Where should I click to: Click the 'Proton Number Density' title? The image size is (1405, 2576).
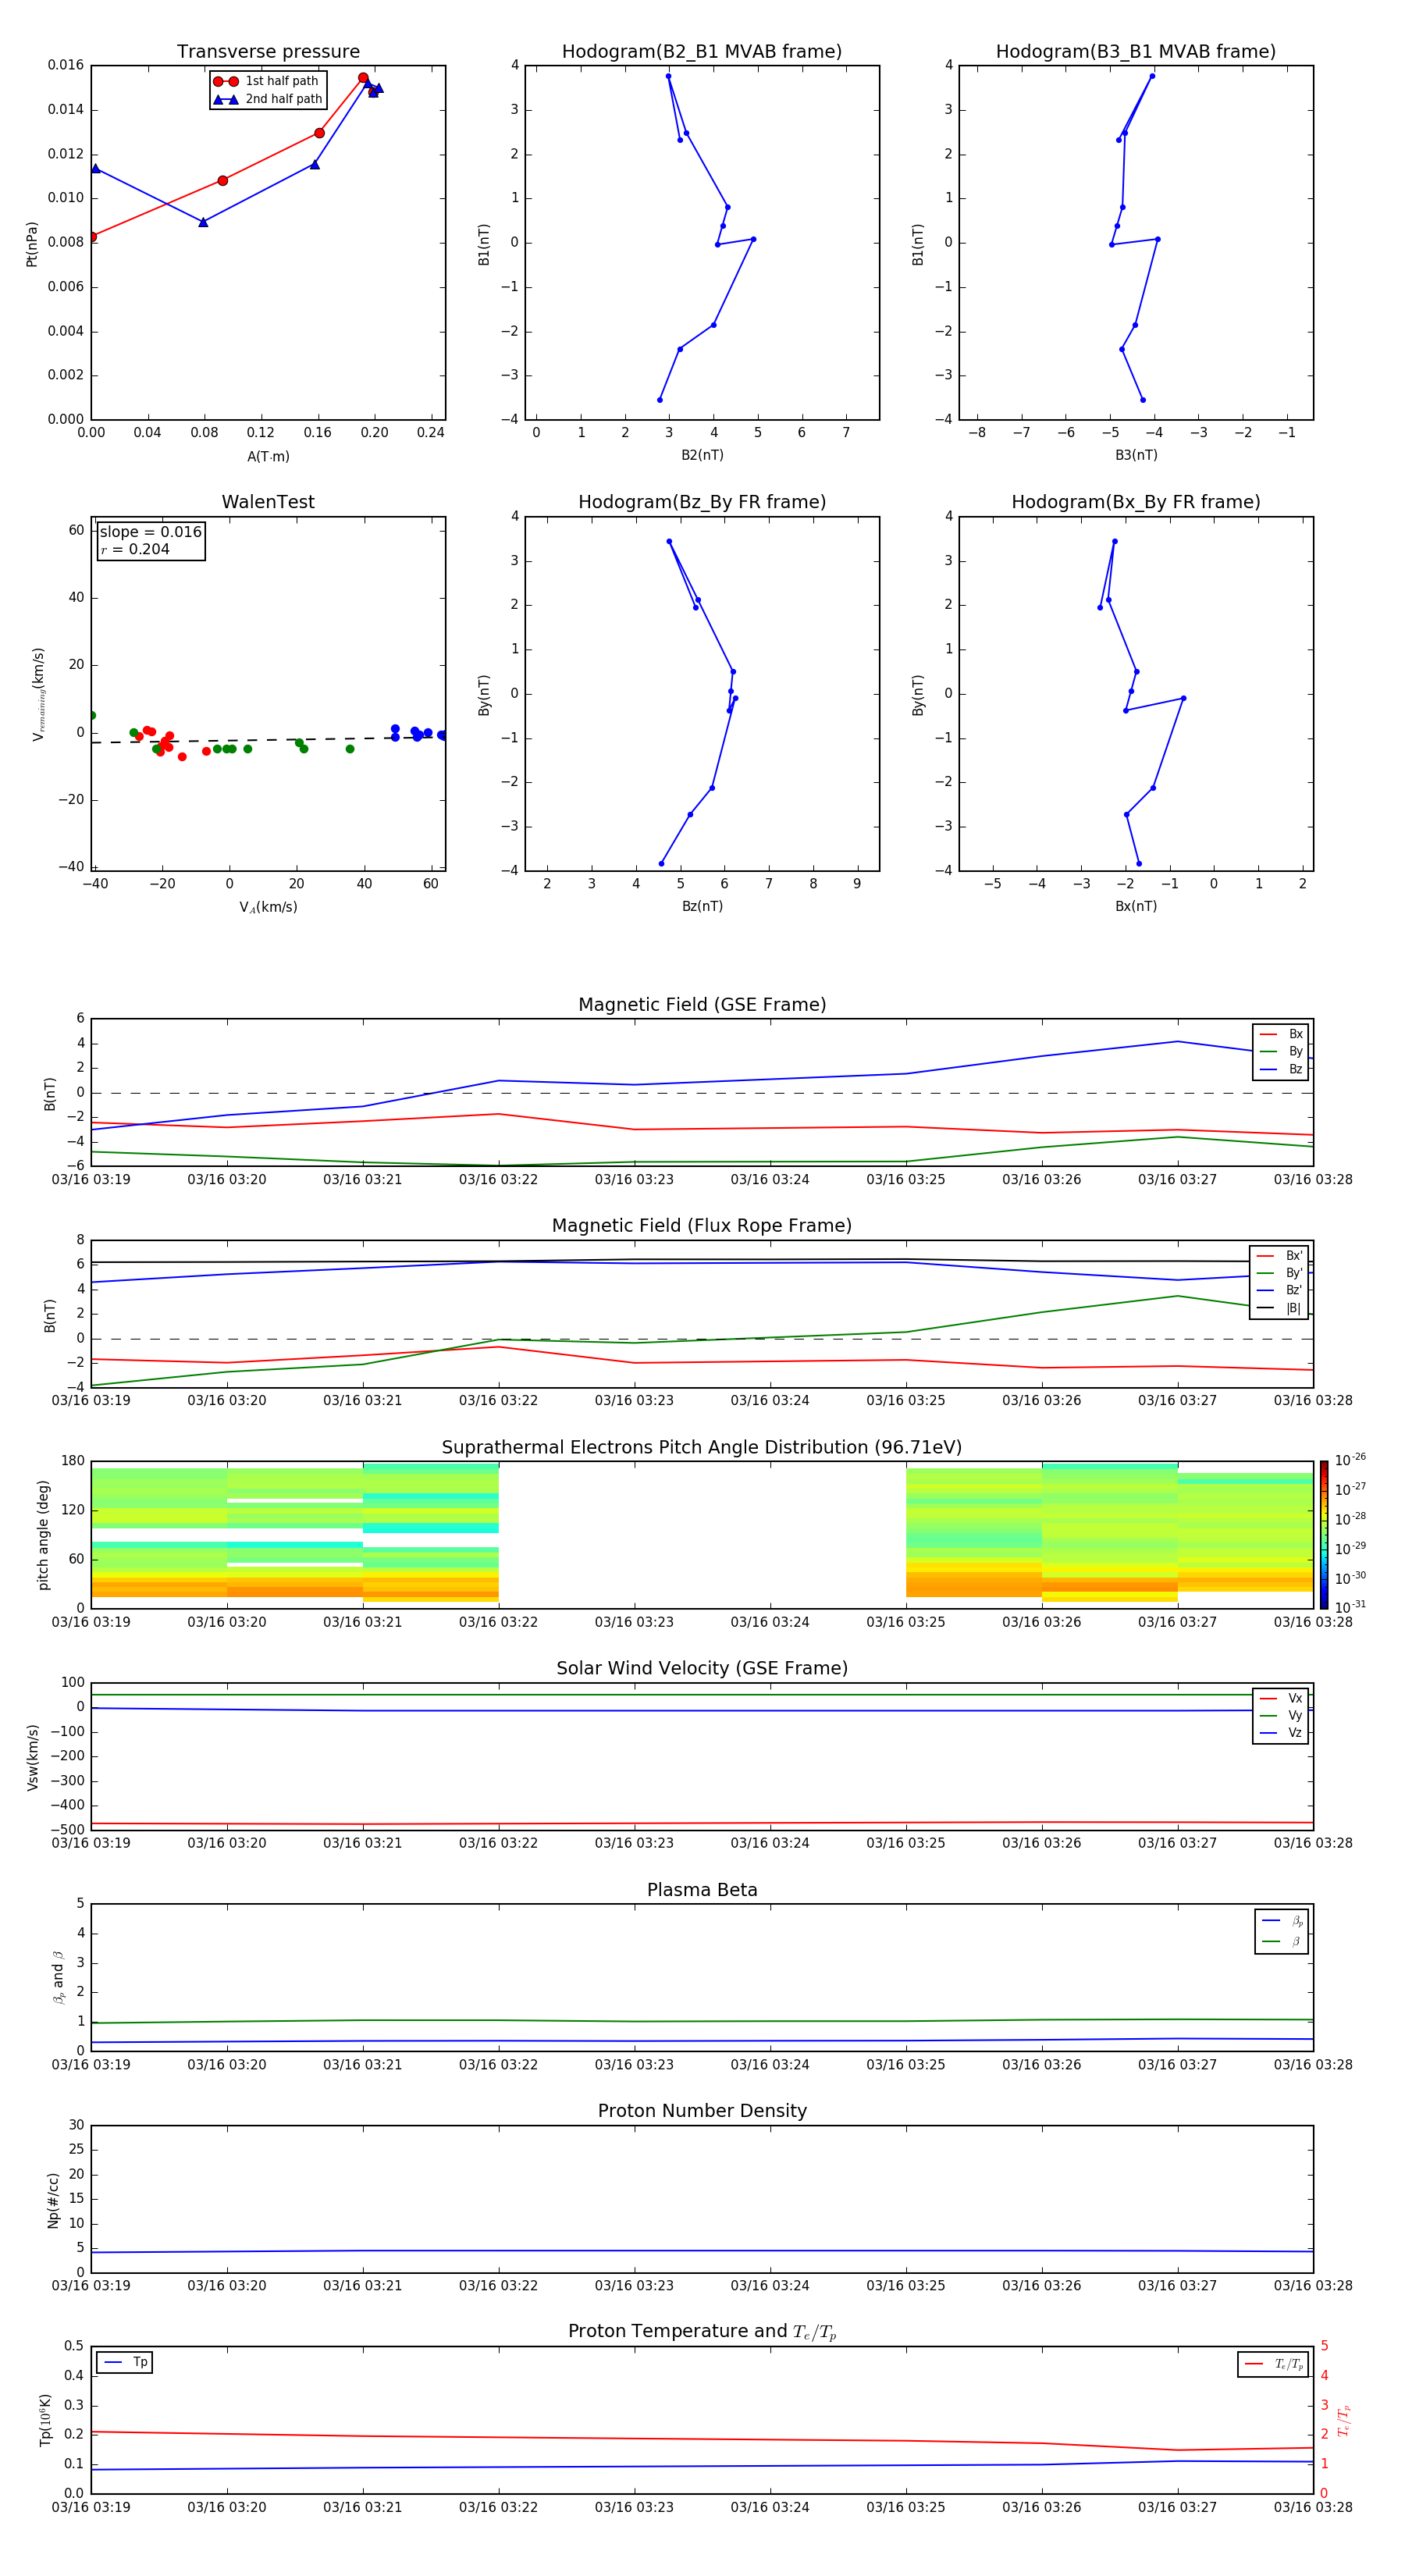tap(702, 2111)
